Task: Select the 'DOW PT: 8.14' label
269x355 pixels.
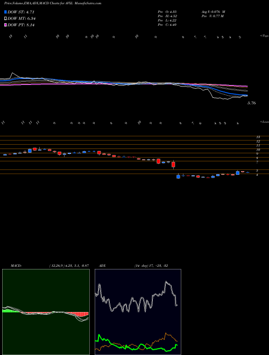Action: [x=21, y=25]
